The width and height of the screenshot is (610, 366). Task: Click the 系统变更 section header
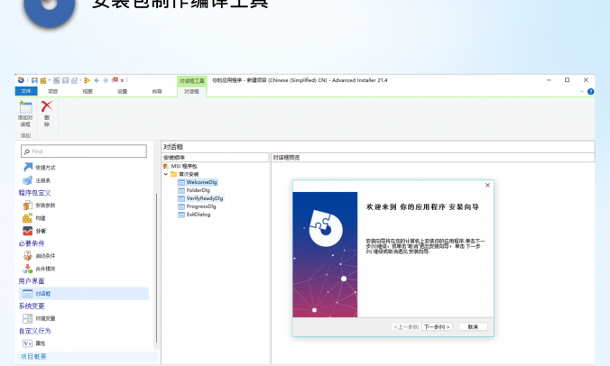[32, 306]
